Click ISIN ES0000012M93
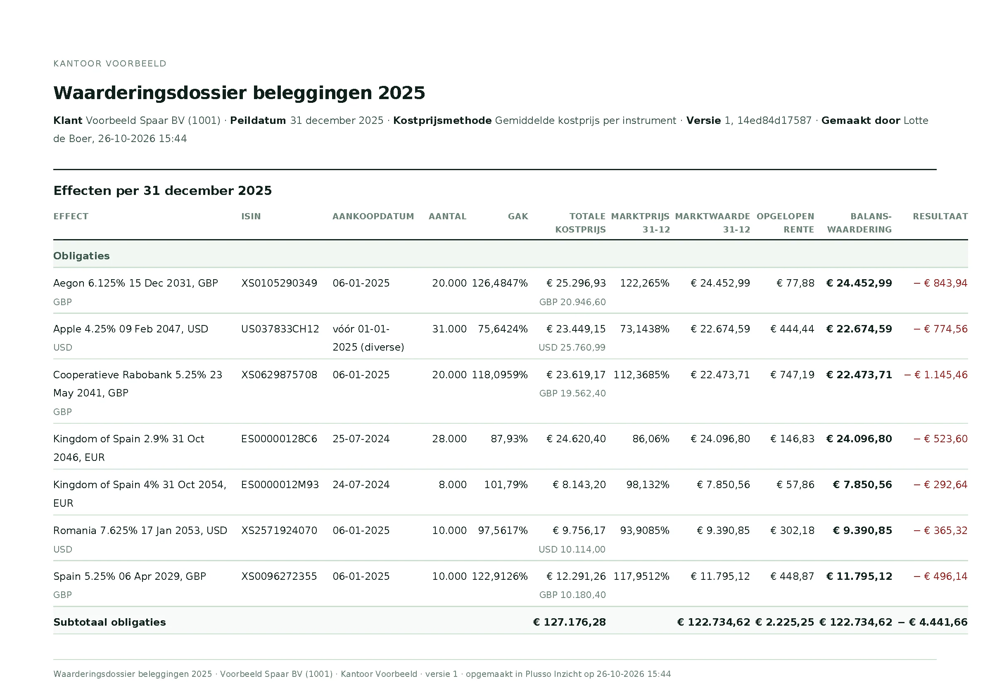Image resolution: width=990 pixels, height=700 pixels. tap(280, 484)
